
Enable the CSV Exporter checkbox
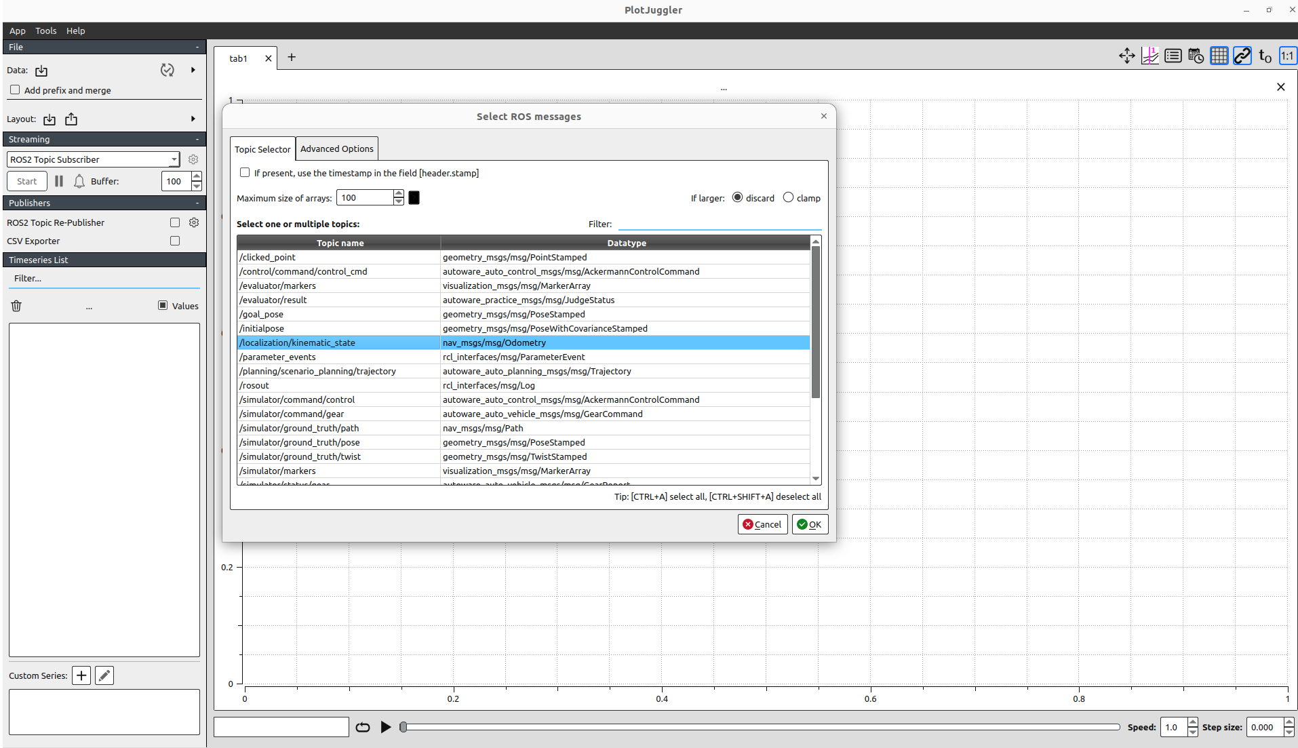tap(175, 241)
